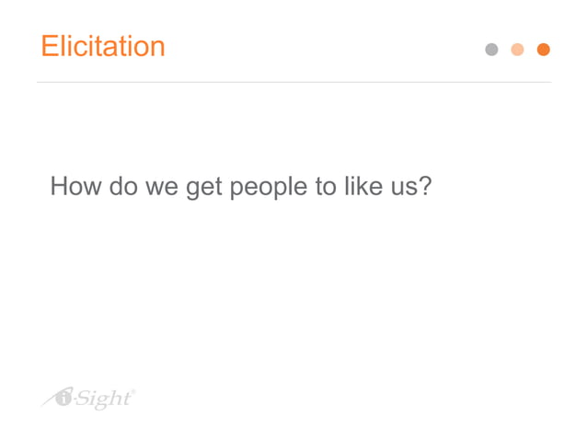Click the light peach dot in header
The height and width of the screenshot is (440, 587).
(x=517, y=50)
